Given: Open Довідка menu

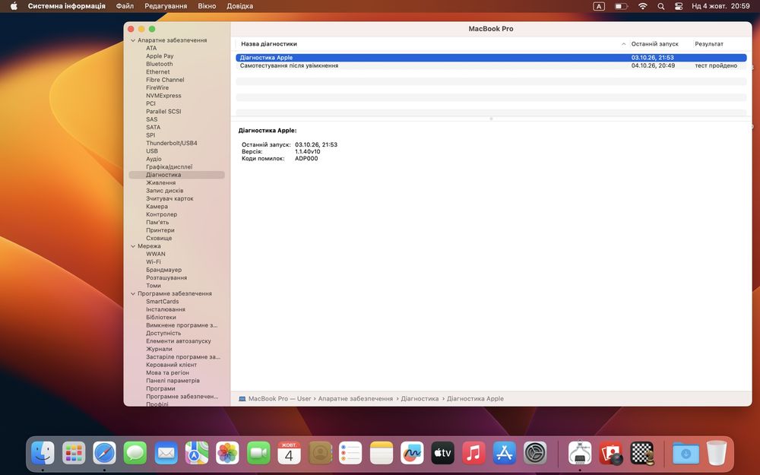Looking at the screenshot, I should tap(240, 6).
